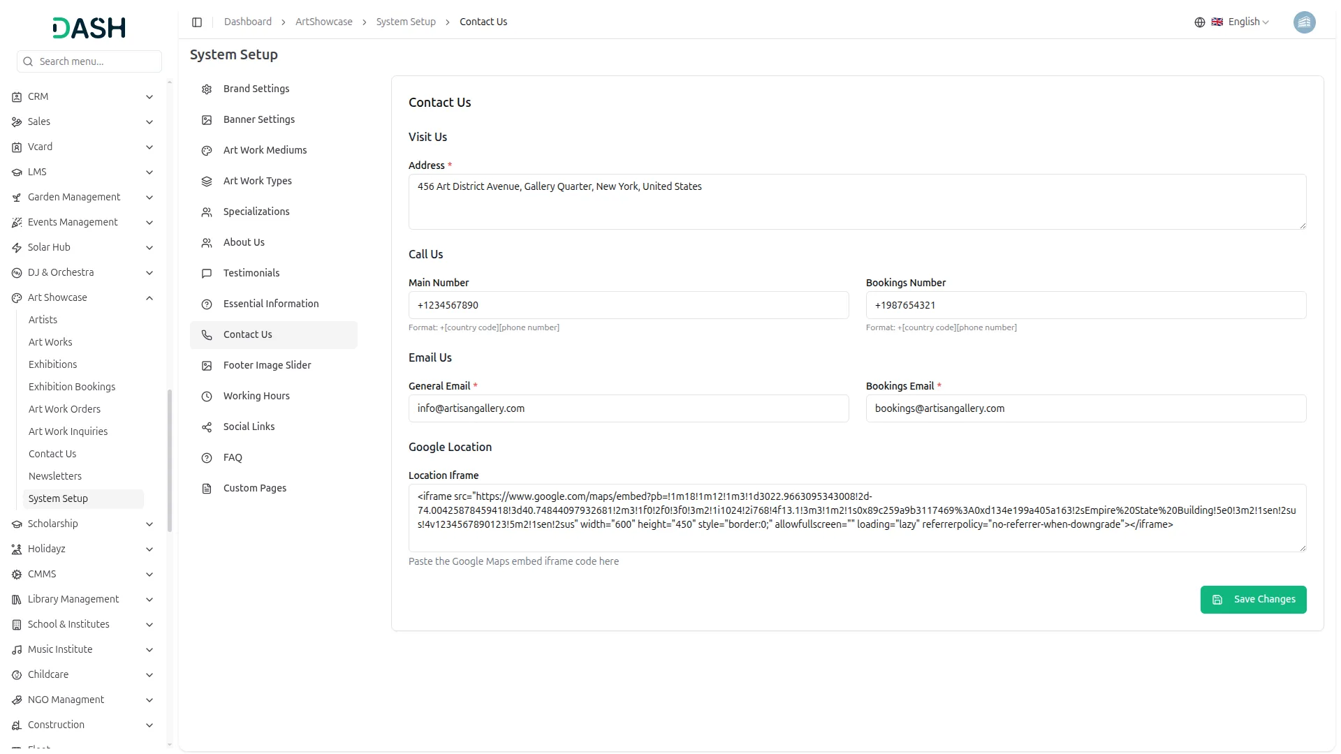Click the Brand Settings gear icon
This screenshot has height=754, width=1341.
point(207,89)
